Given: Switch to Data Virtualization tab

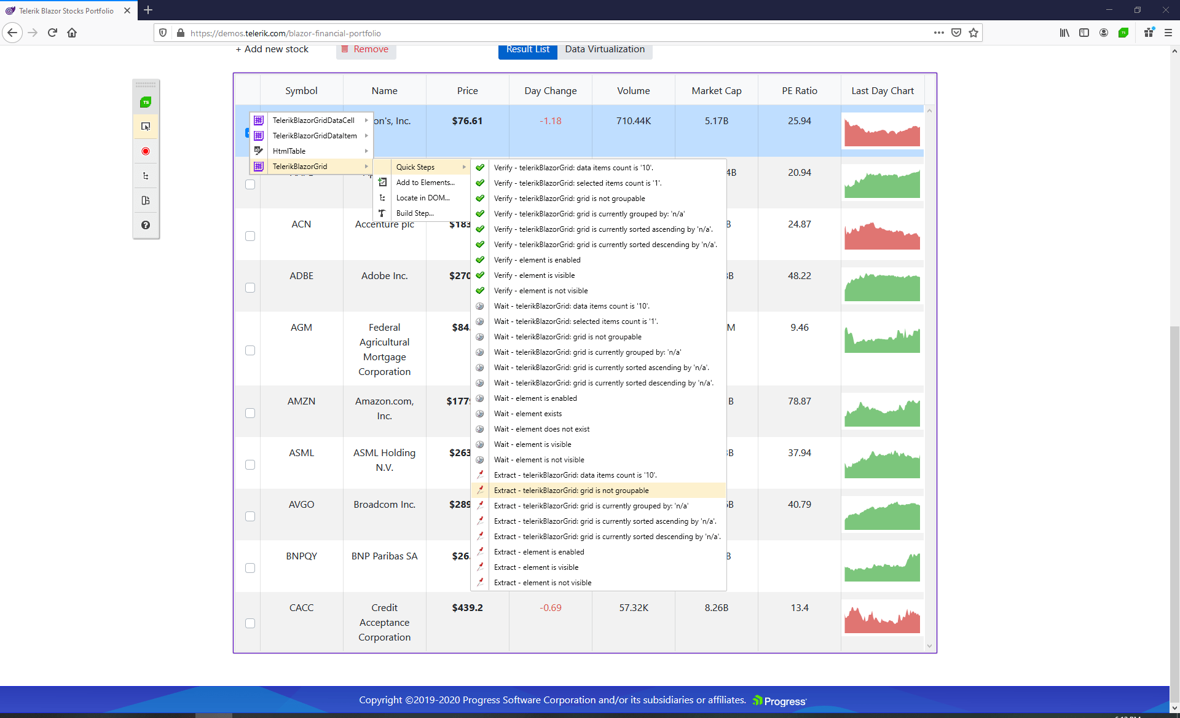Looking at the screenshot, I should click(x=605, y=50).
